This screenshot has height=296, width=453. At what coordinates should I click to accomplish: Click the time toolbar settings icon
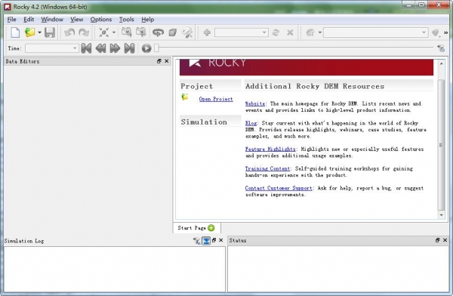441,48
